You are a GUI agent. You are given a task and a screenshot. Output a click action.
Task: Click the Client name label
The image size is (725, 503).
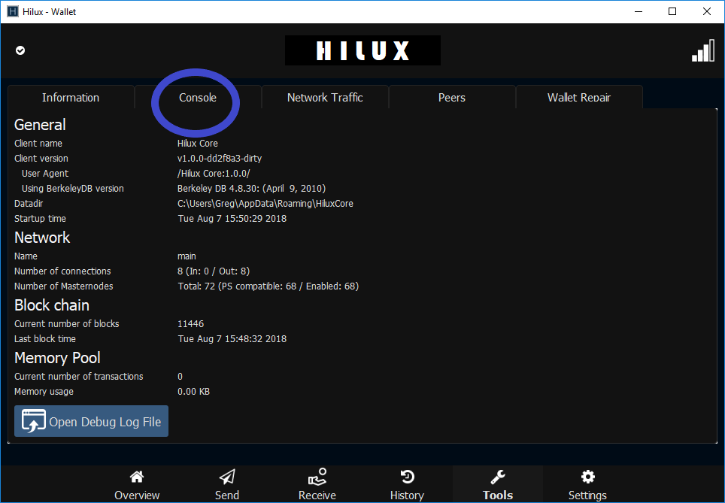click(x=38, y=144)
